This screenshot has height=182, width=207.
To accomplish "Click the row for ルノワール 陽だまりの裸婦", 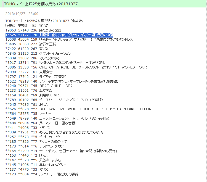I will [x=42, y=174].
